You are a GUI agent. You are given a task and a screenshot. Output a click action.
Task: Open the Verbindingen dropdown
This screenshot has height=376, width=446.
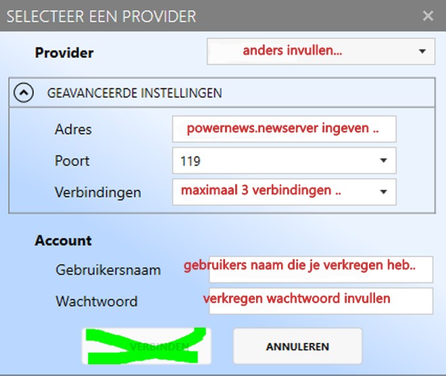click(x=284, y=192)
